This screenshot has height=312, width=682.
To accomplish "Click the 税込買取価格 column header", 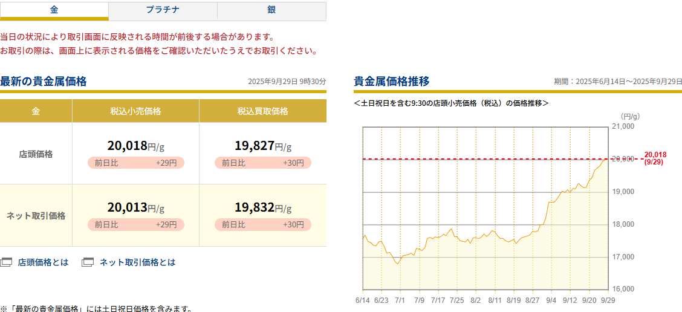I will [262, 111].
